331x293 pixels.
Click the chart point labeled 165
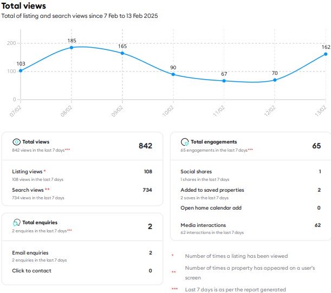(x=122, y=53)
